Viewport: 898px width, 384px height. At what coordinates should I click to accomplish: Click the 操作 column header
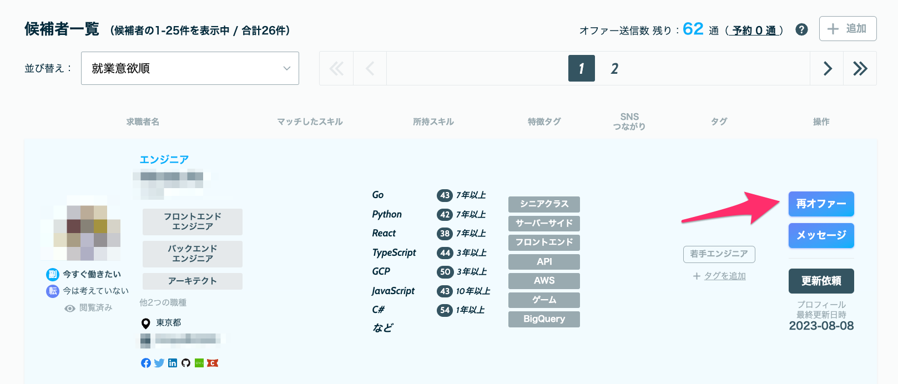coord(821,122)
